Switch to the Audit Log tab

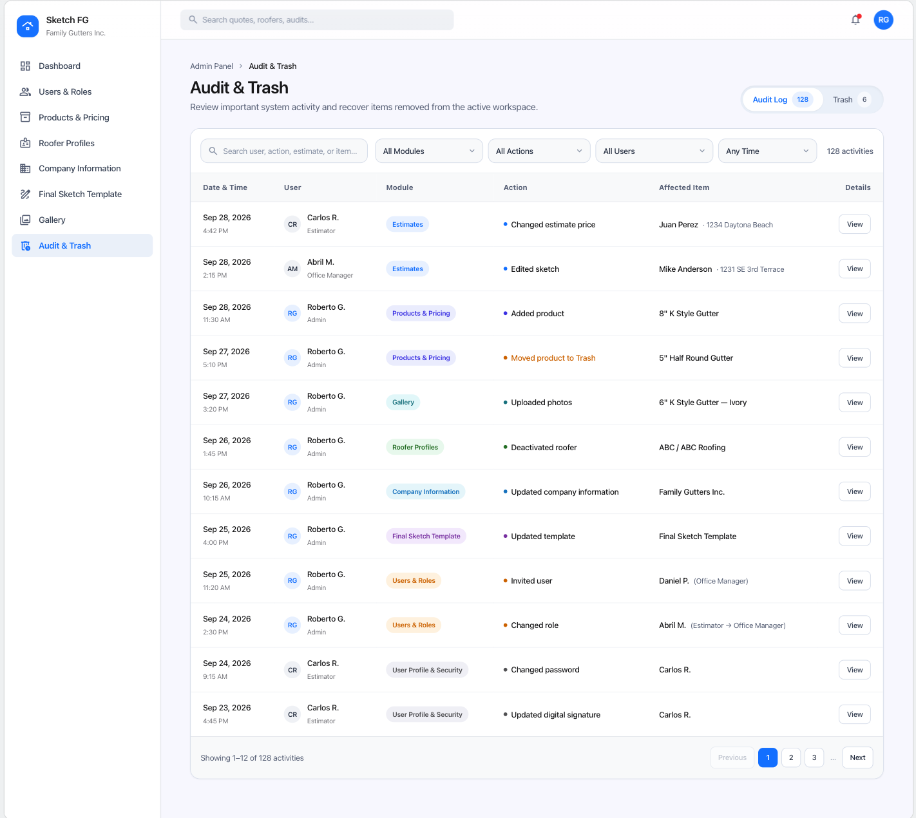point(783,100)
